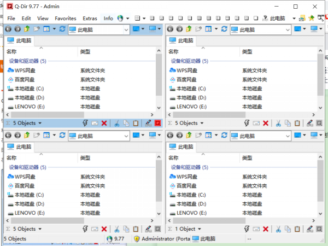Collapse 设备和驱动器 group in top-left pane
Viewport: 328px width, 246px height.
click(x=27, y=61)
